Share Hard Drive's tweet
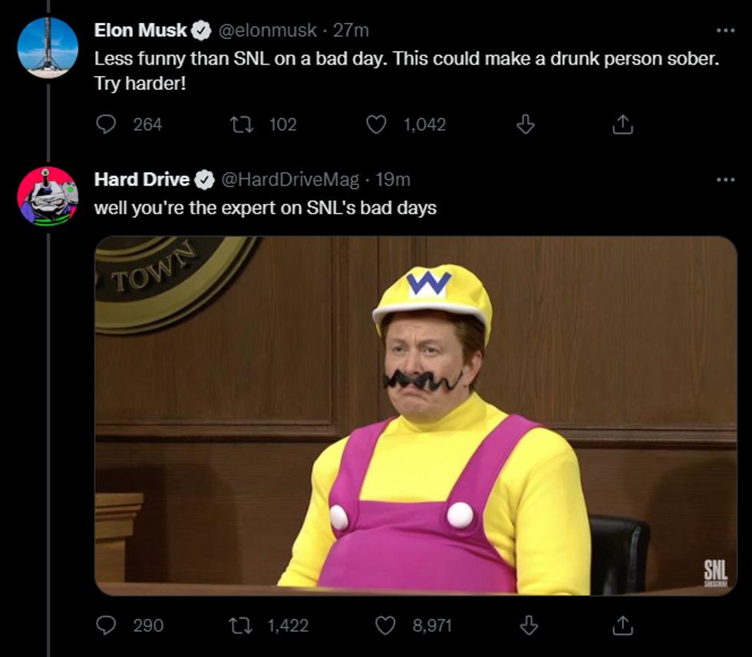The image size is (752, 657). point(623,626)
